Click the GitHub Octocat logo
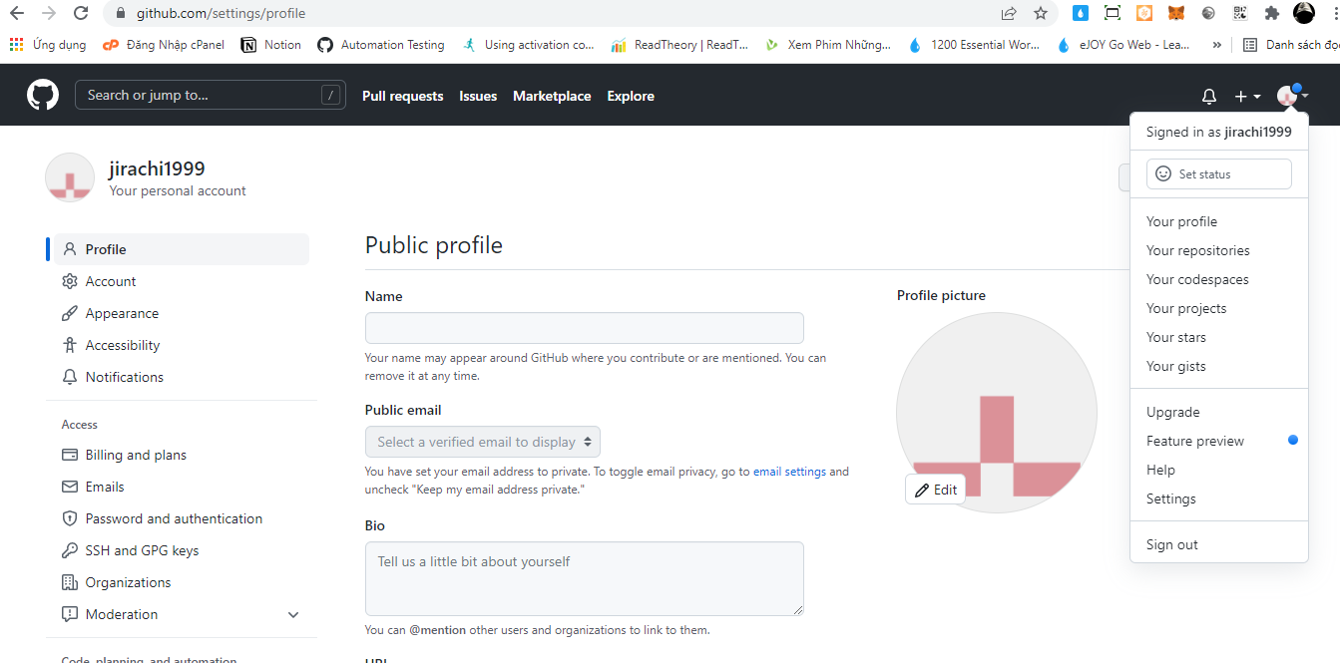 click(43, 95)
